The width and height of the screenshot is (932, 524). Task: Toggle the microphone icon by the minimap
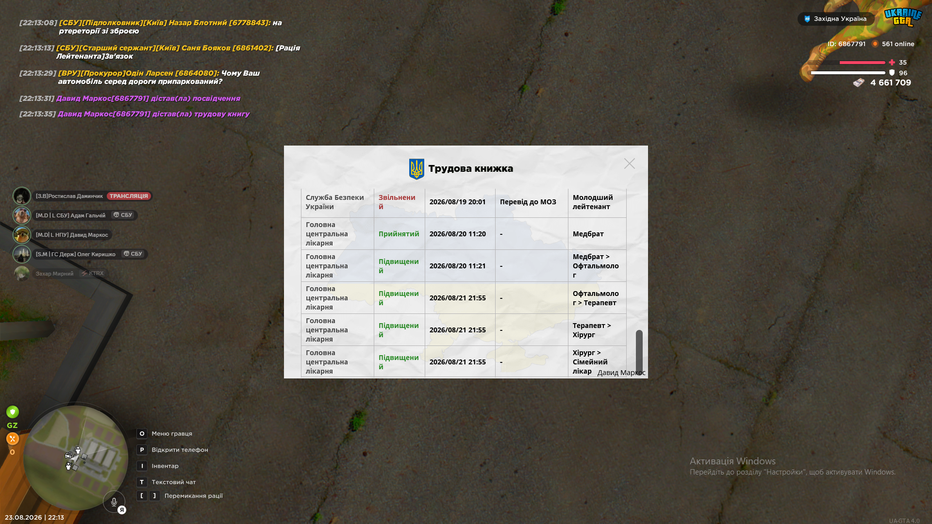pyautogui.click(x=114, y=502)
